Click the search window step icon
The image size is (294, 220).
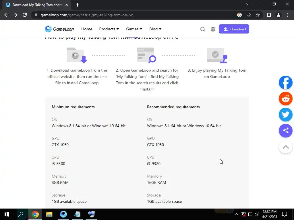[146, 55]
